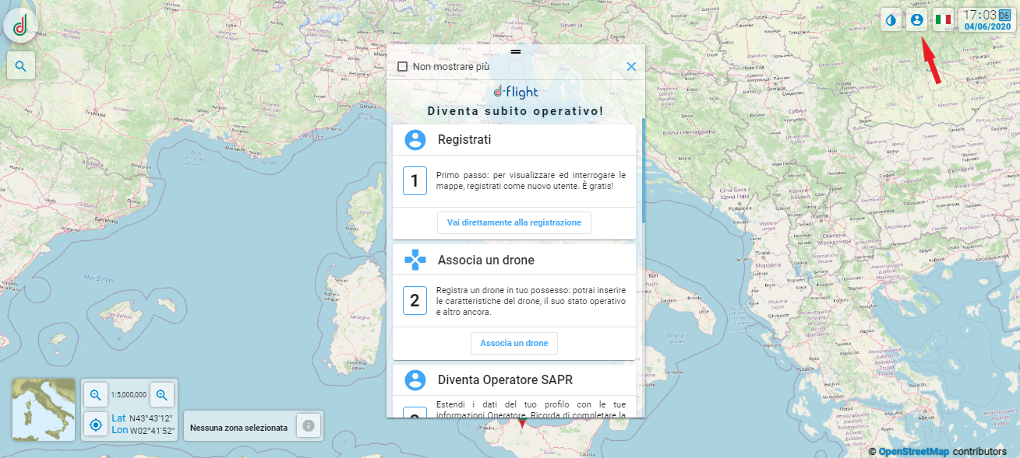Click the dialog vertical scrollbar
Viewport: 1020px width, 458px height.
644,170
